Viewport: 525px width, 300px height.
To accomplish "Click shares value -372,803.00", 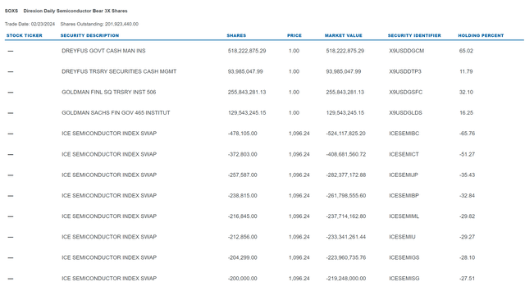I will [x=243, y=155].
